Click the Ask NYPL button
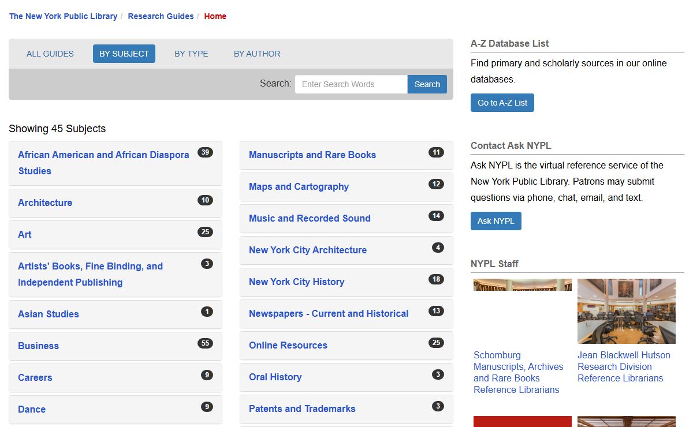693x427 pixels. 496,221
